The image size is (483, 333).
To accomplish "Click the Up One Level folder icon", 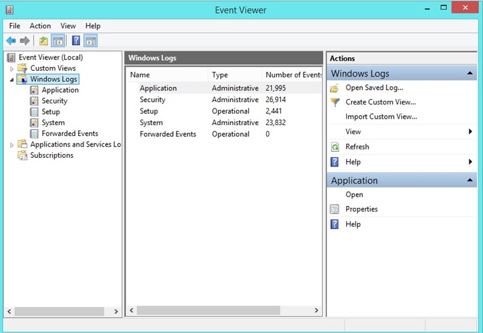I will [43, 41].
